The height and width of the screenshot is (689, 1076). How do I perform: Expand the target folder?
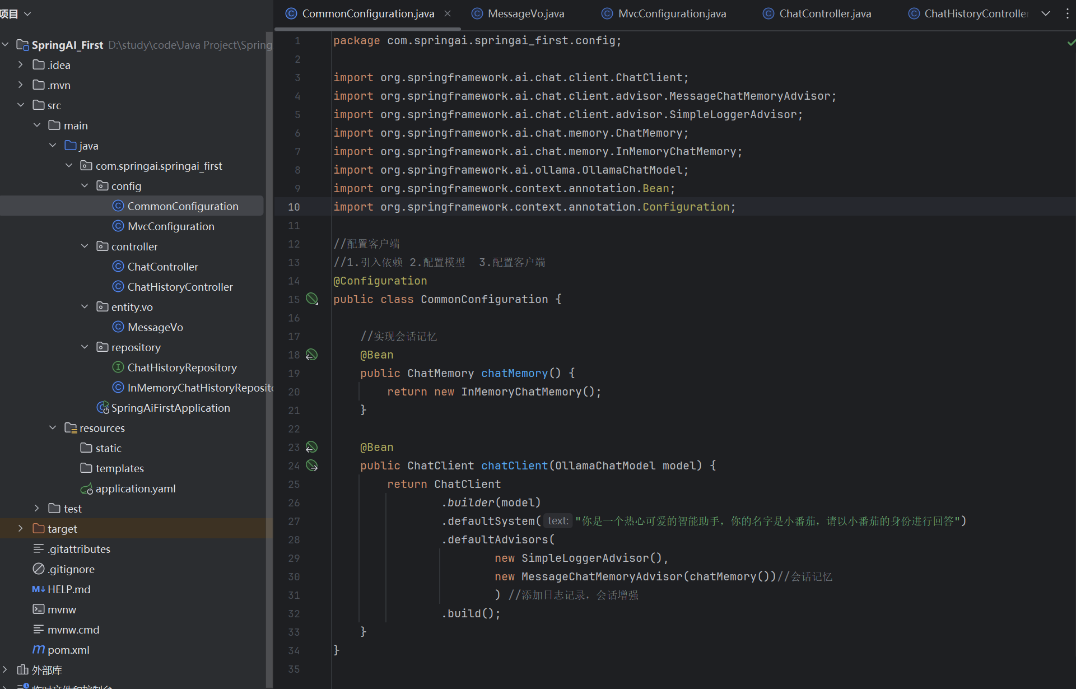(x=21, y=528)
